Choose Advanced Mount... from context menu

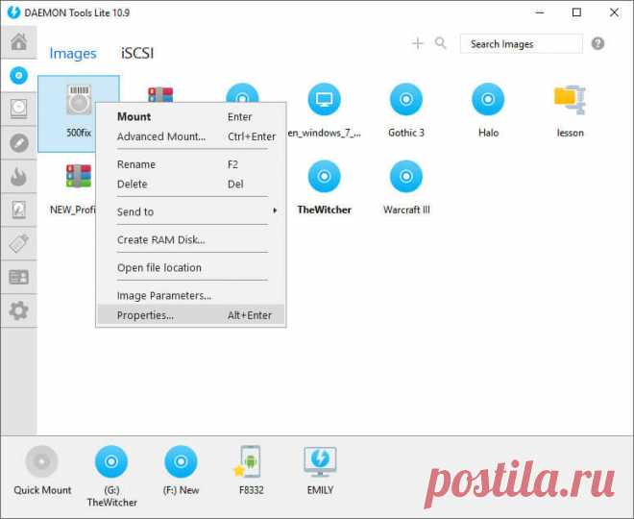191,136
